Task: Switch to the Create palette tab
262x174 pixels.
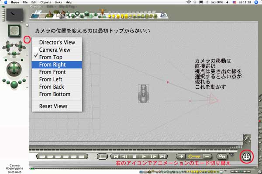Action: [x=35, y=7]
